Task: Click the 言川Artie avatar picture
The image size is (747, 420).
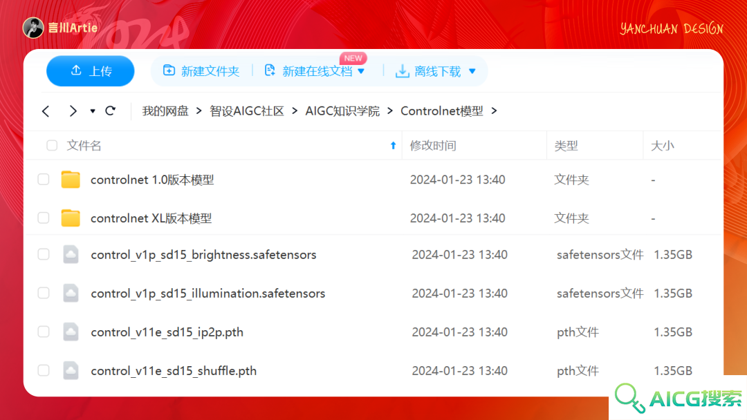Action: click(x=33, y=28)
